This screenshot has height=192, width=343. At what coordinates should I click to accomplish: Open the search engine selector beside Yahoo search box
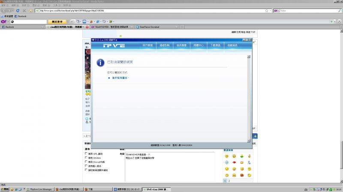coord(277,10)
